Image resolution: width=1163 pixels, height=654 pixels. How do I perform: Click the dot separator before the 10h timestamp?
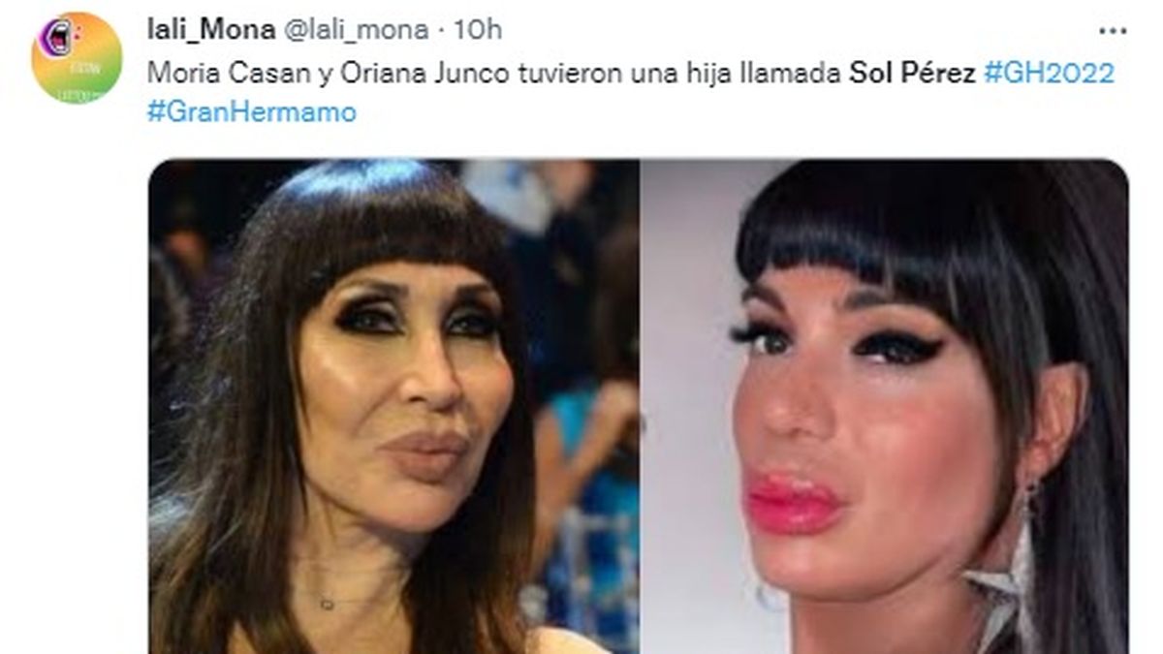tap(441, 31)
